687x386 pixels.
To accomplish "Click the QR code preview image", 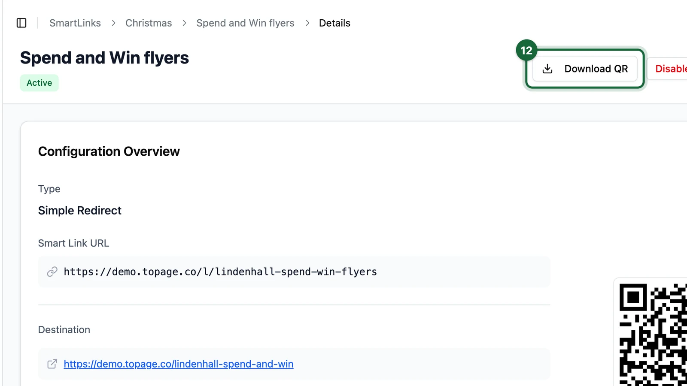I will (653, 335).
